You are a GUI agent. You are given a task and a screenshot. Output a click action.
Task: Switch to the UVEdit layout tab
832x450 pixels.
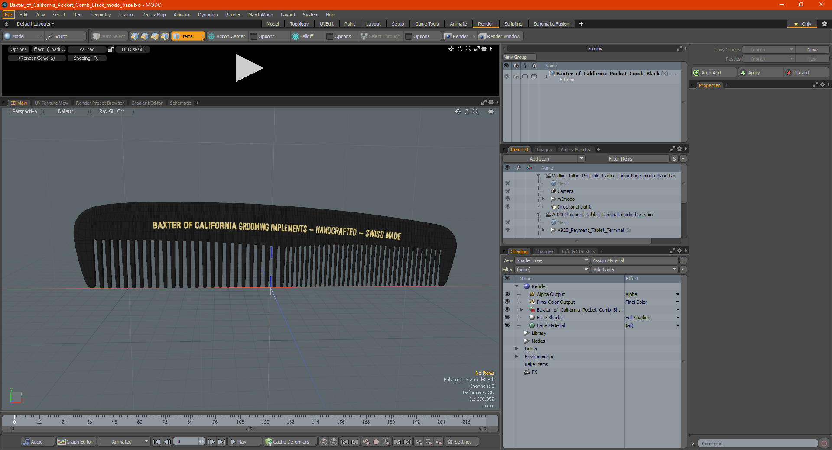point(326,24)
